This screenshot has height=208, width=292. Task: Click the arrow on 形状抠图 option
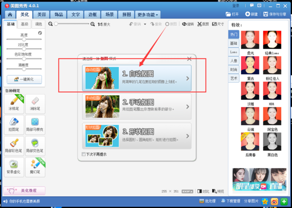pyautogui.click(x=187, y=136)
